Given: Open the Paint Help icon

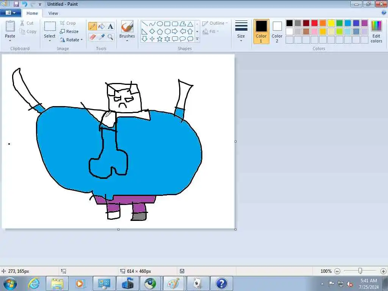Looking at the screenshot, I should click(384, 13).
